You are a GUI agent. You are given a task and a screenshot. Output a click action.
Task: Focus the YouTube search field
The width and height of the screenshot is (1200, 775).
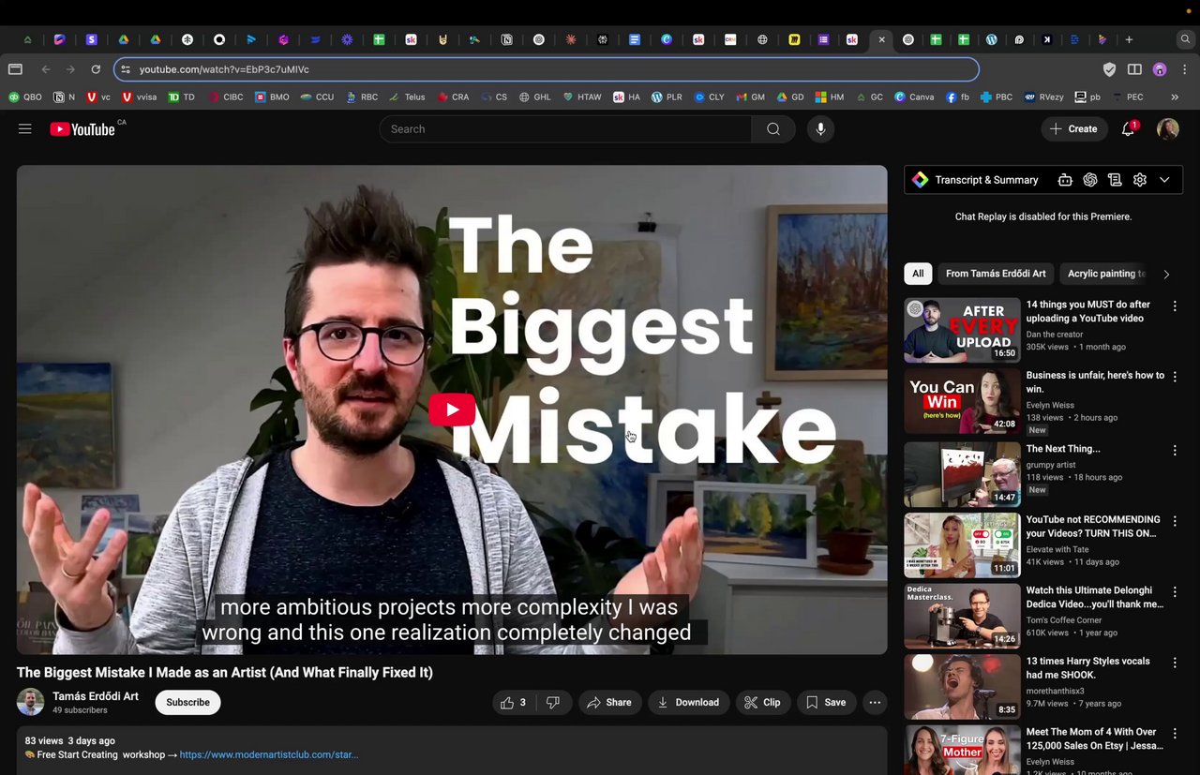click(565, 129)
